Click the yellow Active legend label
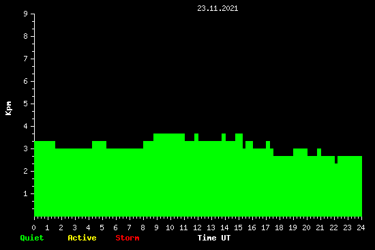 click(x=82, y=238)
